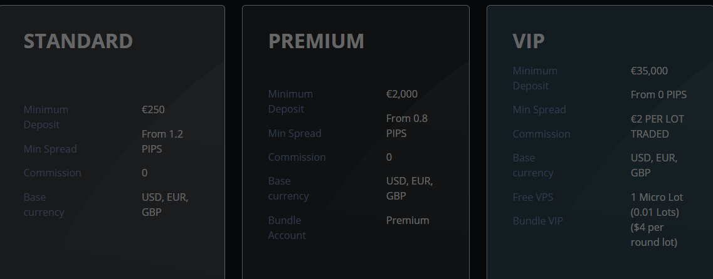713x279 pixels.
Task: Click the Free VPS label
Action: (533, 197)
